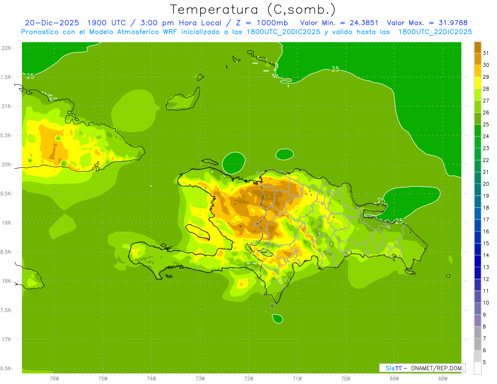The height and width of the screenshot is (384, 497).
Task: Click legend value 20
Action: pos(486,184)
